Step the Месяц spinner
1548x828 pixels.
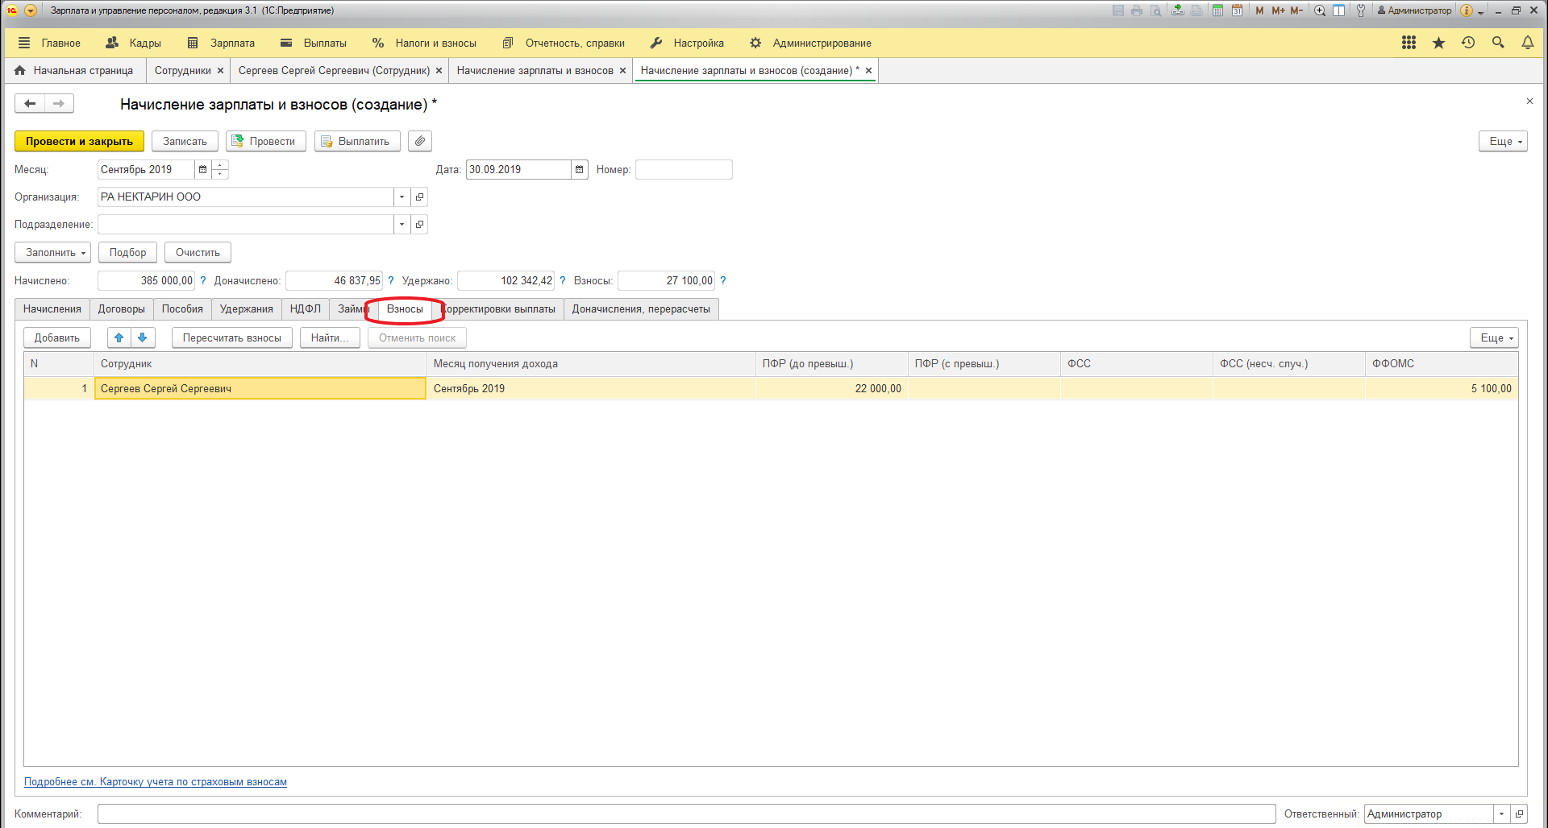point(219,169)
